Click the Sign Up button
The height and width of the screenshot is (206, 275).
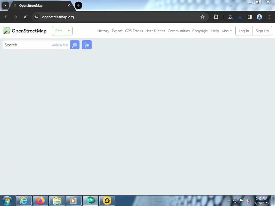point(262,31)
